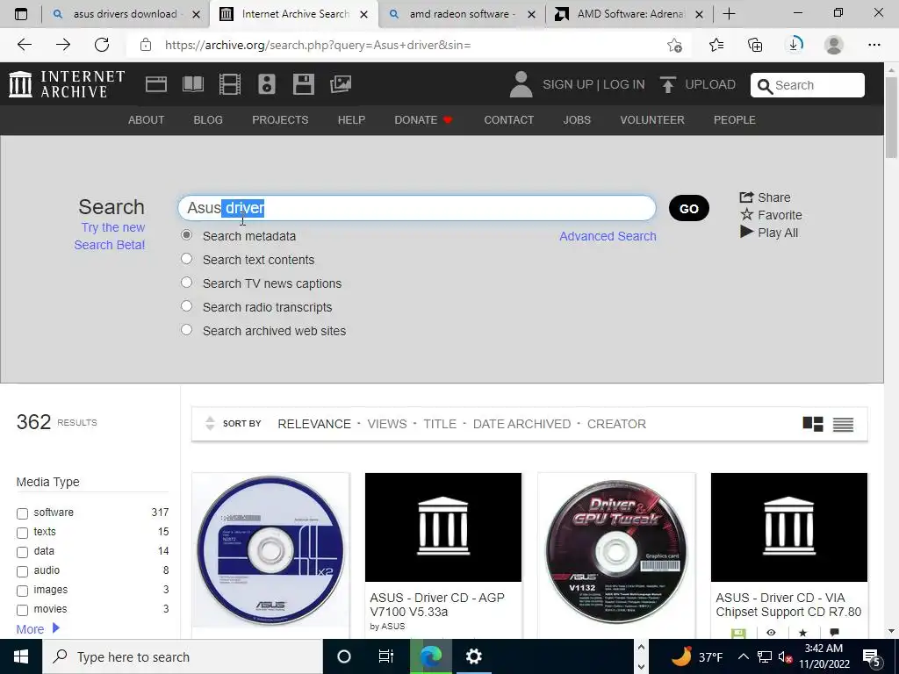
Task: Open Settings gear in taskbar
Action: pos(473,656)
